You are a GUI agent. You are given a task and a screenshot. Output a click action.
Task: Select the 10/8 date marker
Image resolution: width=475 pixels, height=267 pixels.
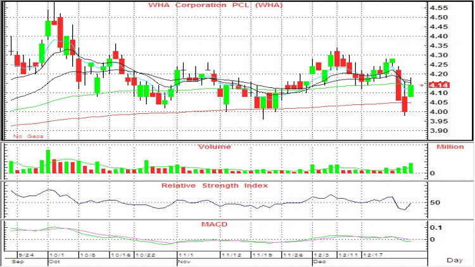[x=88, y=255]
